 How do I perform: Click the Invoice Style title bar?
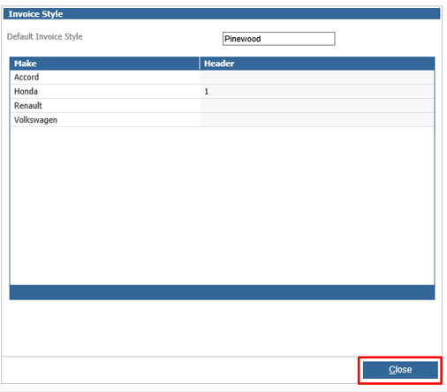[222, 14]
